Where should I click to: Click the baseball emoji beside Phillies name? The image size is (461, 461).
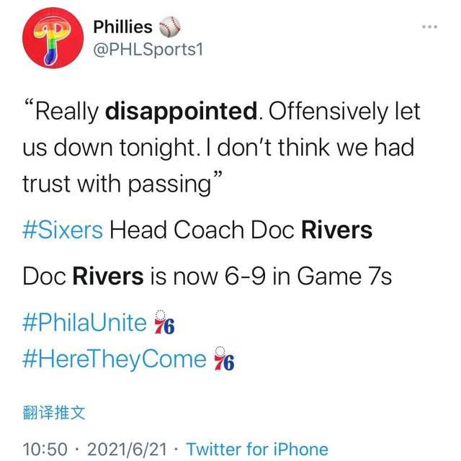tap(167, 27)
